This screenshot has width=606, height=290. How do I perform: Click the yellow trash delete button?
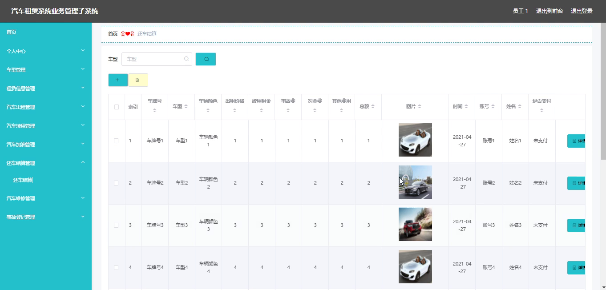[x=137, y=80]
